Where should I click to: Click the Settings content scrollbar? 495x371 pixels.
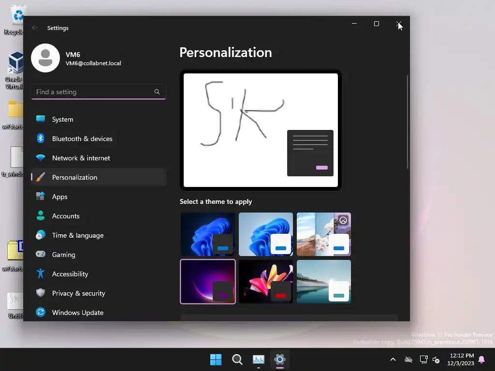[x=408, y=121]
